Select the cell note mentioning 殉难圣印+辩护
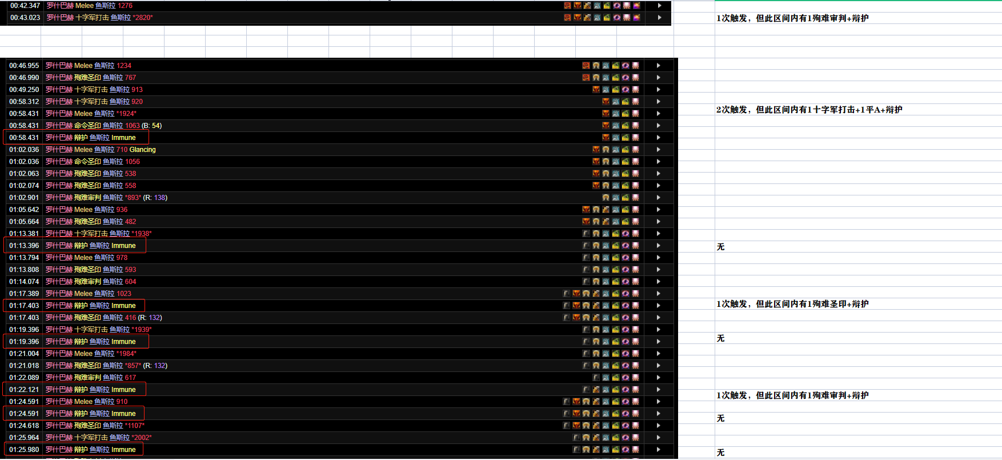Screen dimensions: 1002x460 [x=792, y=304]
